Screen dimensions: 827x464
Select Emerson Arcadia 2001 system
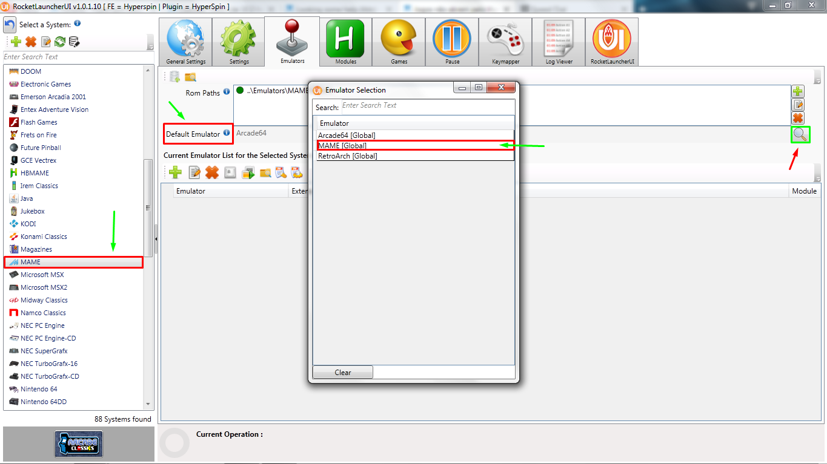[x=73, y=97]
